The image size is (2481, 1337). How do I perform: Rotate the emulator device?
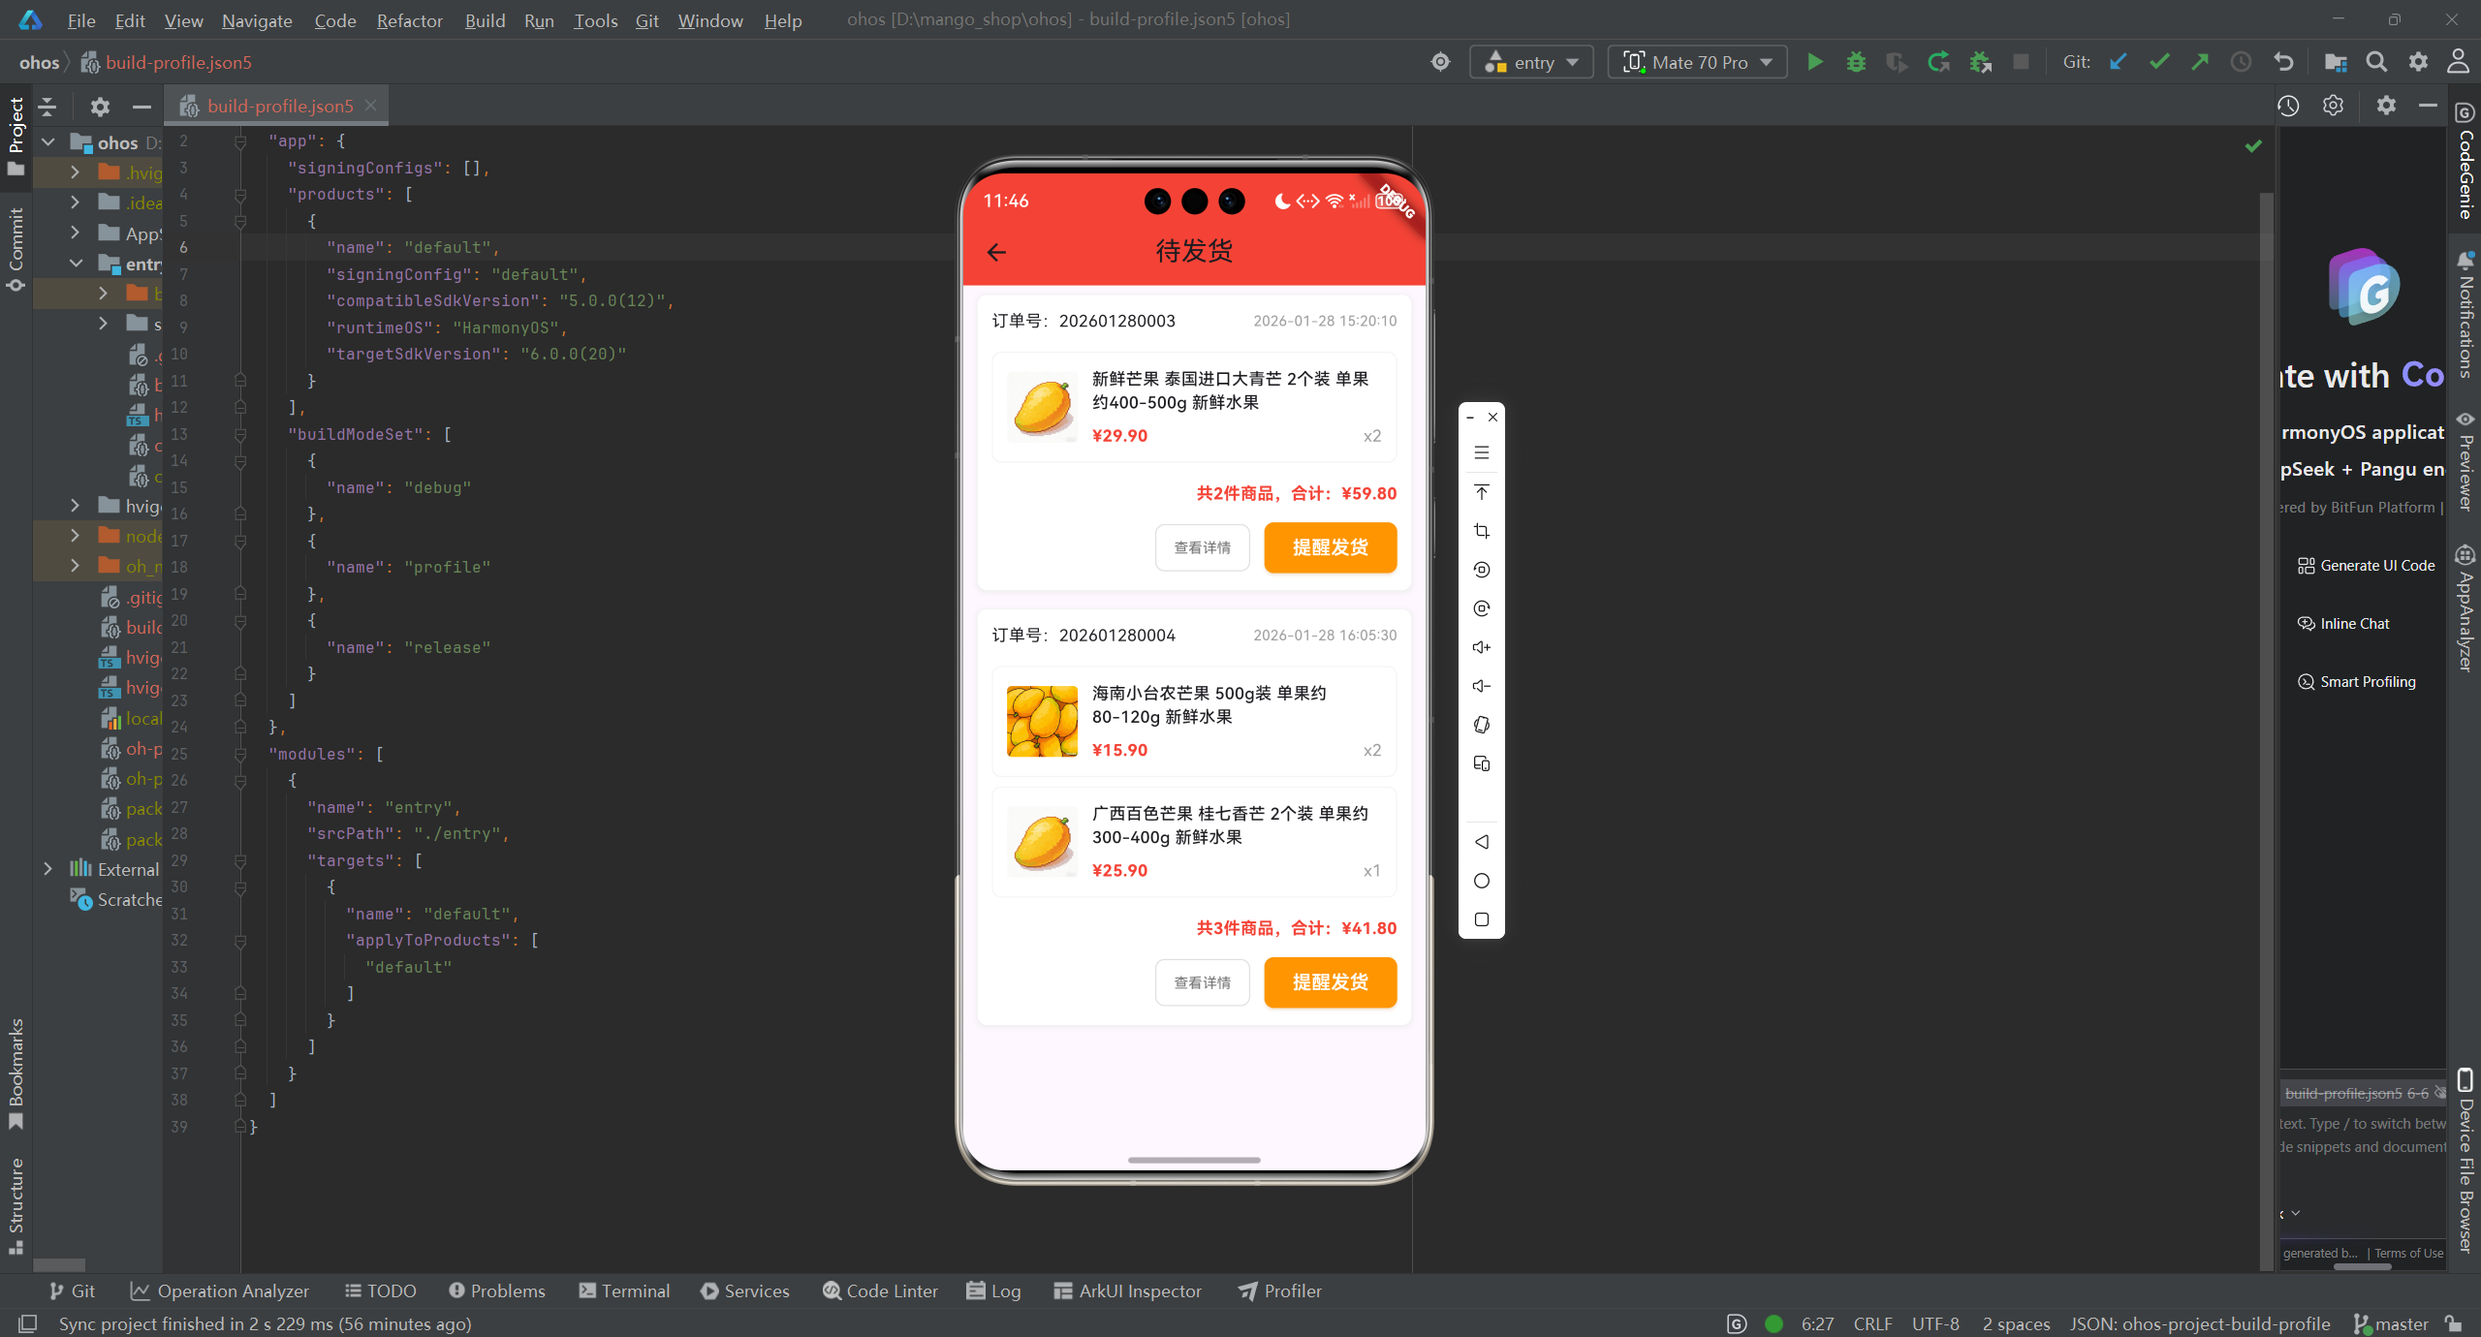click(1481, 725)
